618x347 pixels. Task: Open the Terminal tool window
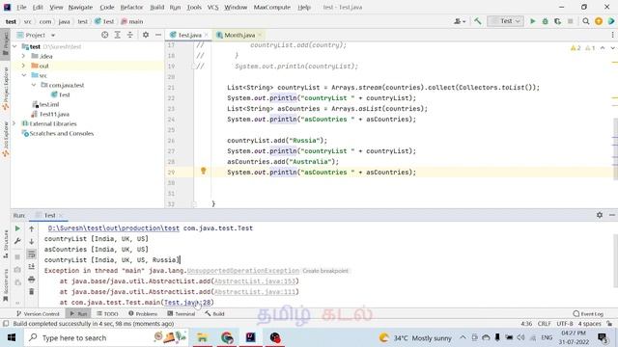(182, 313)
